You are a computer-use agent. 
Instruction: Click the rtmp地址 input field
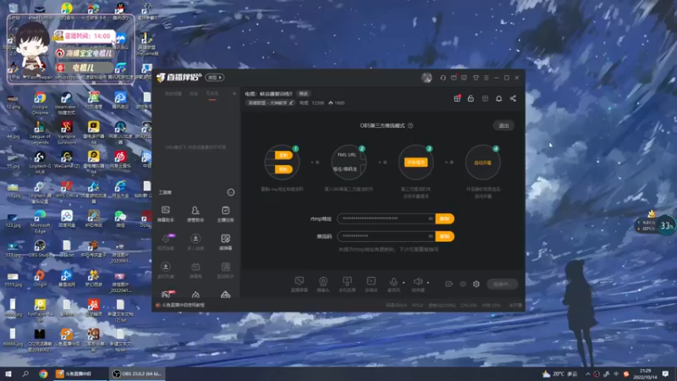click(386, 218)
